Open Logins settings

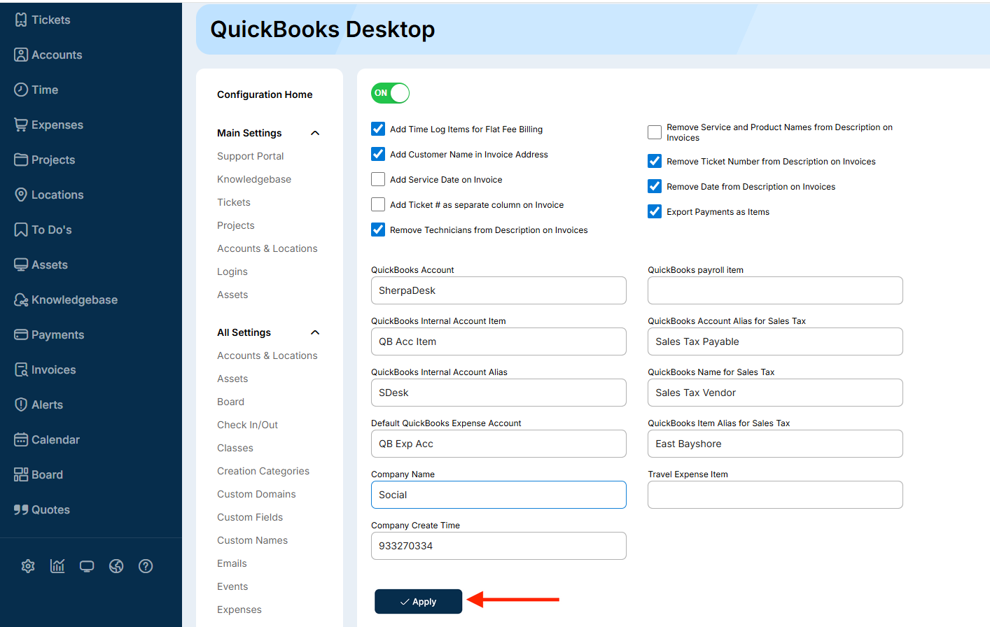coord(232,272)
